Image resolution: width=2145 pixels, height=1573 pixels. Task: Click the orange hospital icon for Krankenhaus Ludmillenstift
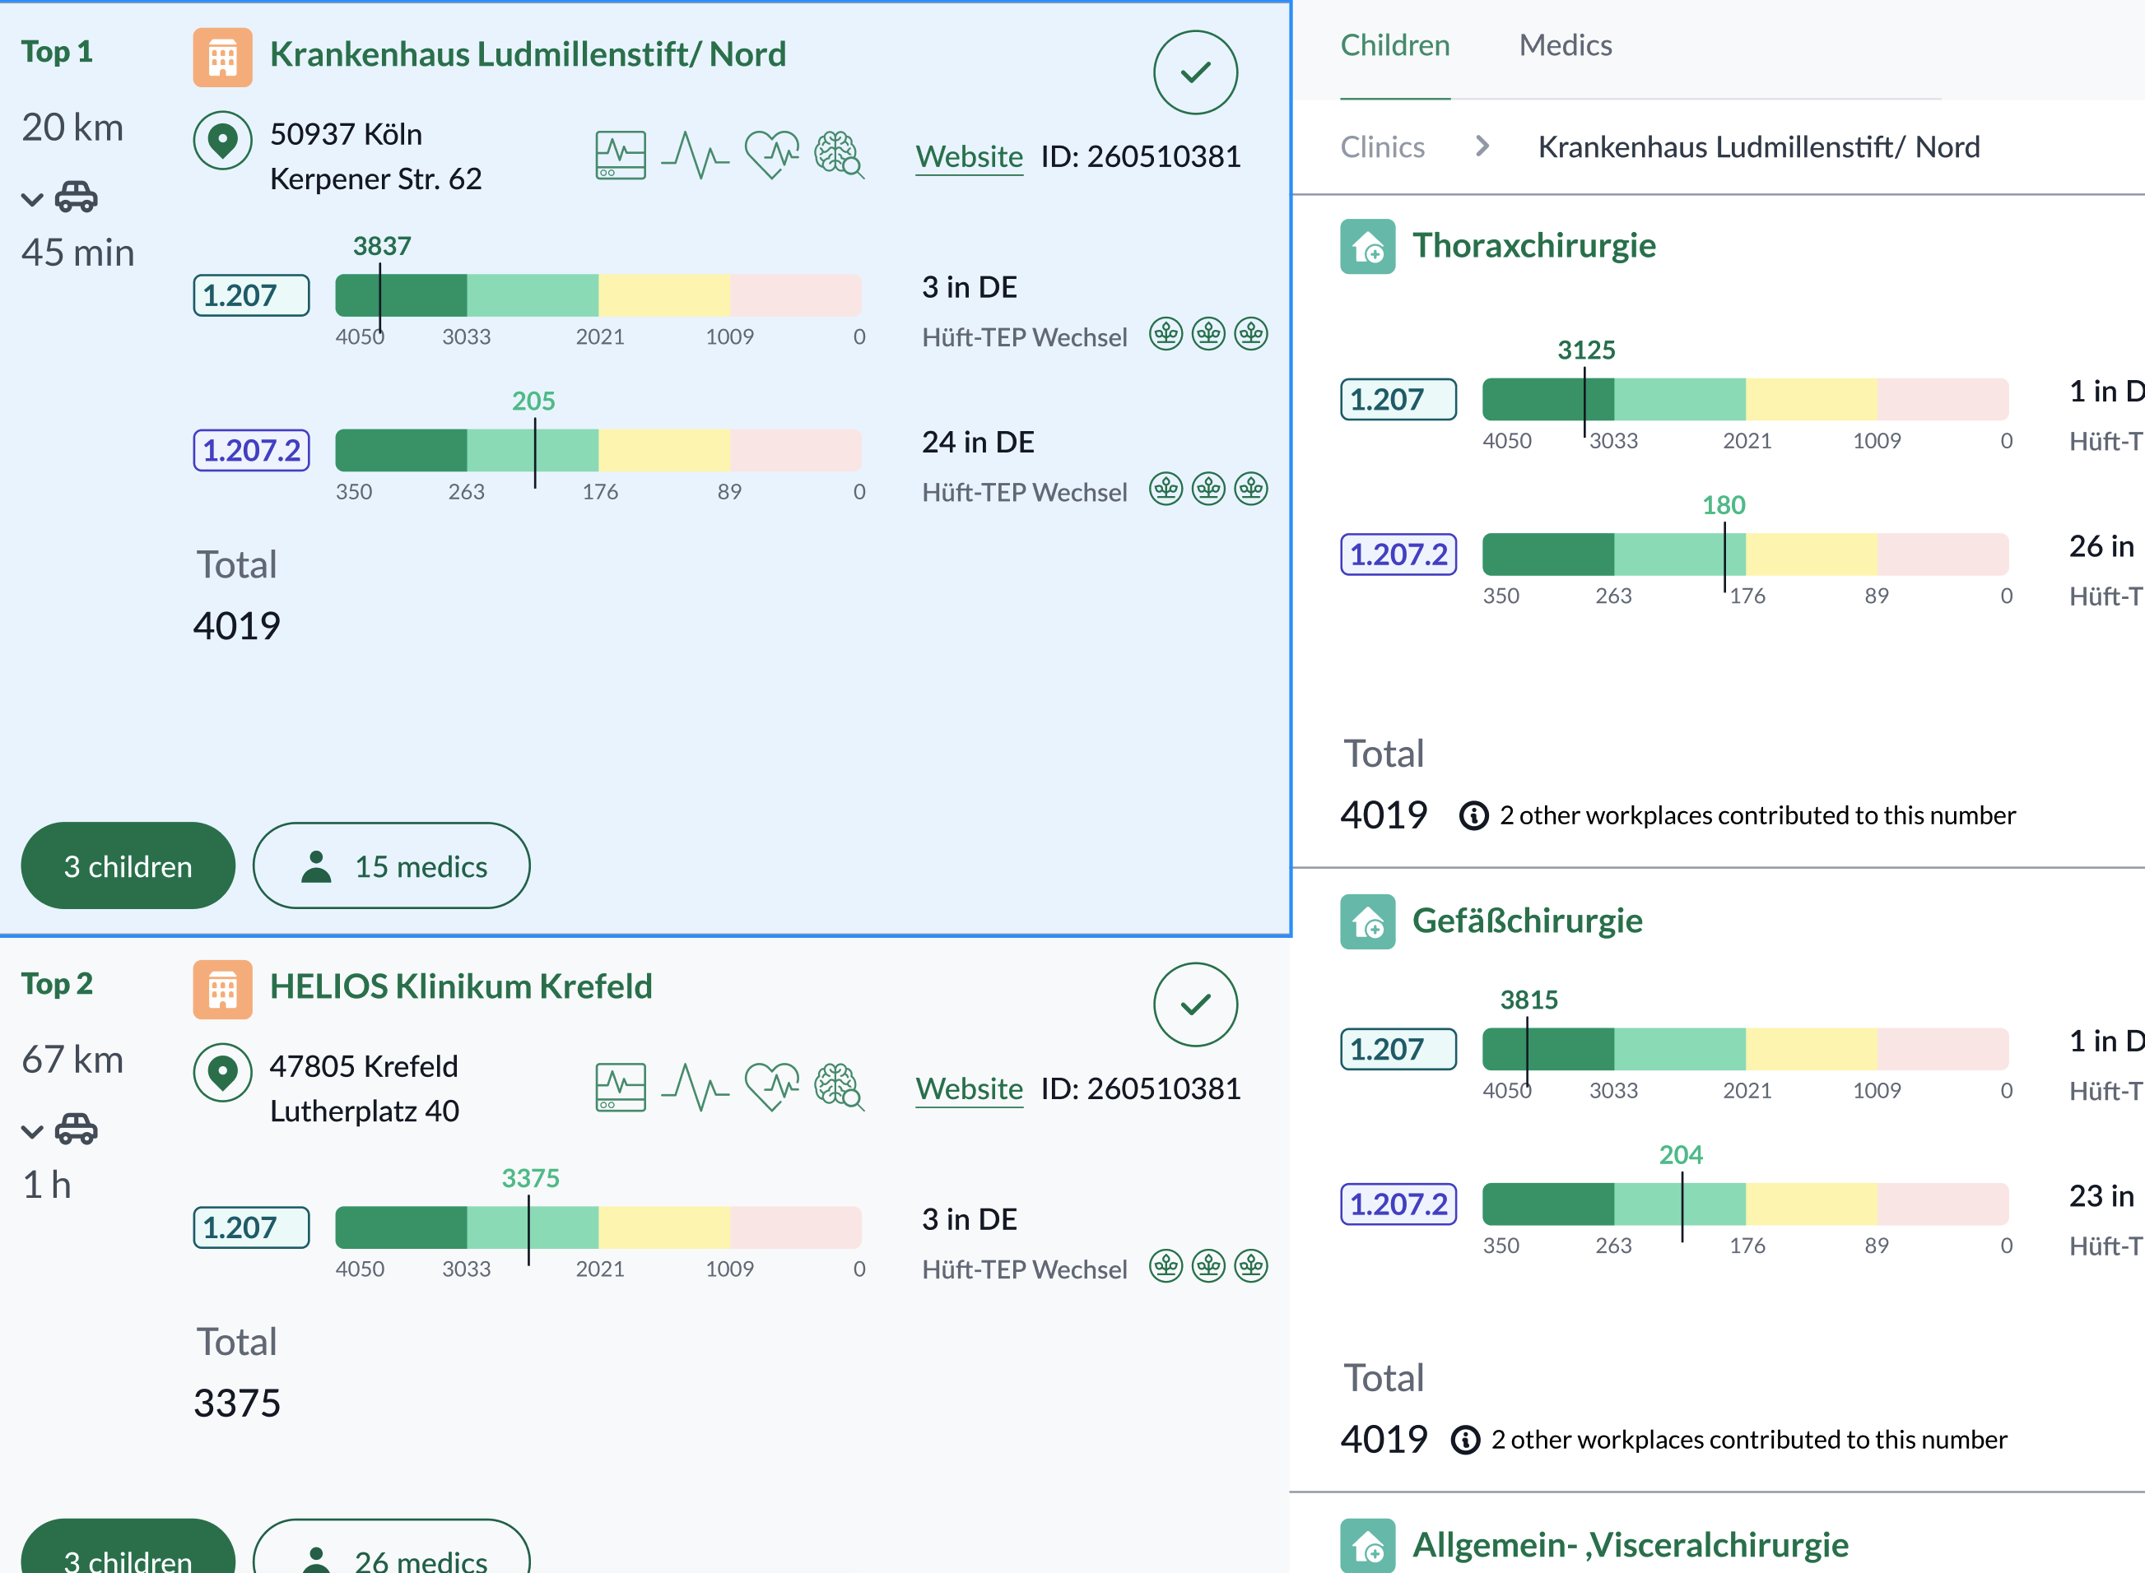222,58
